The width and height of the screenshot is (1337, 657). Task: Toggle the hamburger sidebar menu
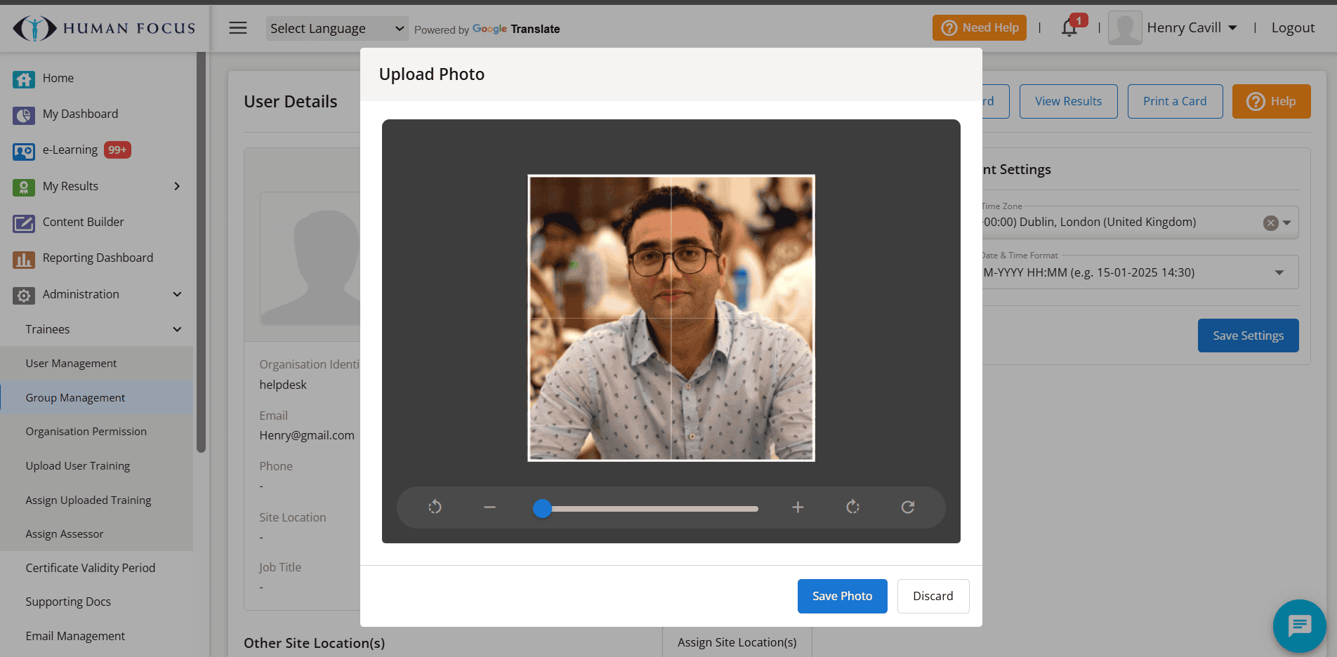click(238, 28)
